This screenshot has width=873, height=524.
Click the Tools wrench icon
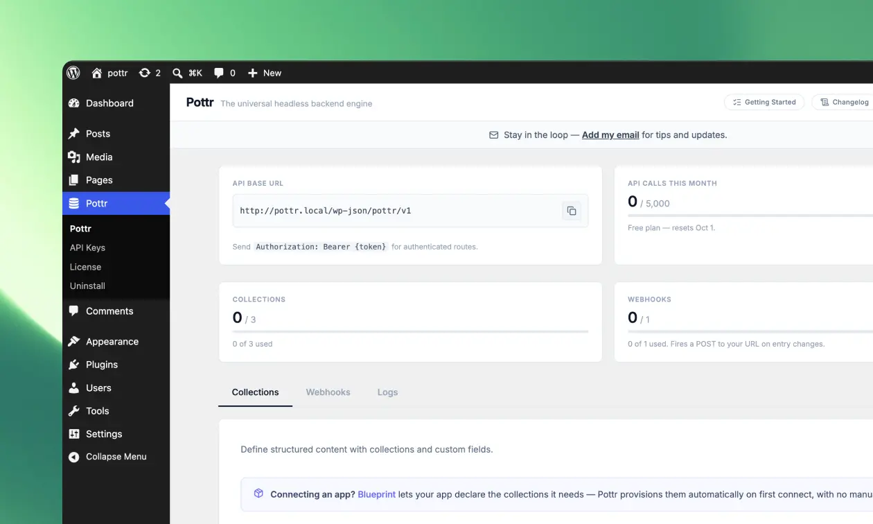(74, 411)
